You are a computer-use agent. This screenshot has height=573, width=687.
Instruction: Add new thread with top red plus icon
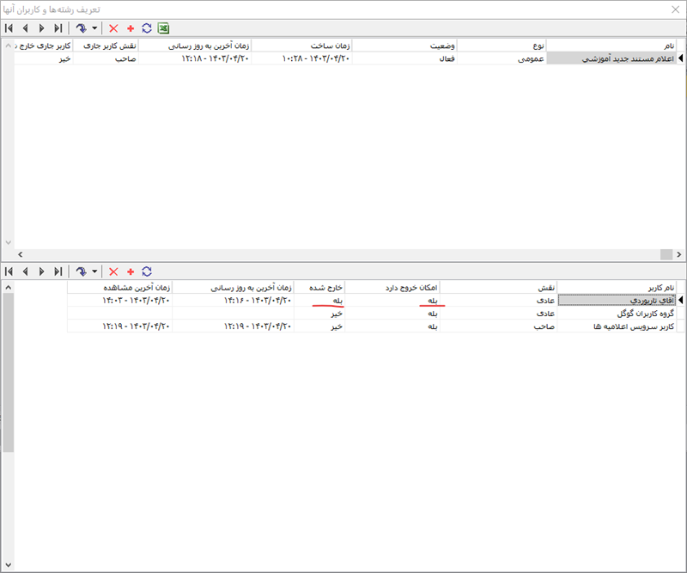tap(131, 28)
